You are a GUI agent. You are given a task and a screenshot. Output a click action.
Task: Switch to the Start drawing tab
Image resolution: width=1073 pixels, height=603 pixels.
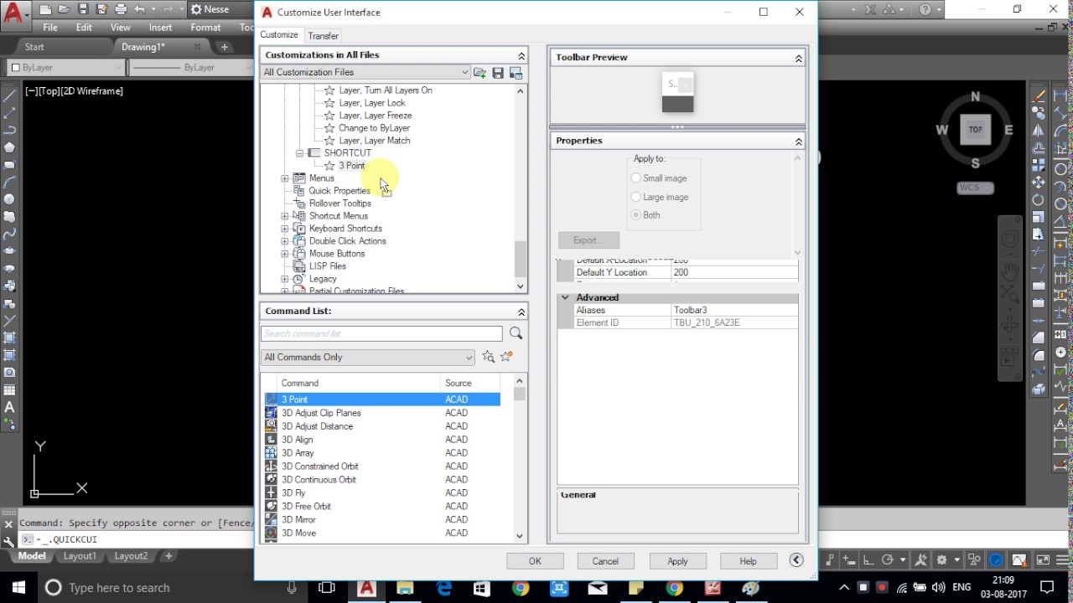click(34, 47)
